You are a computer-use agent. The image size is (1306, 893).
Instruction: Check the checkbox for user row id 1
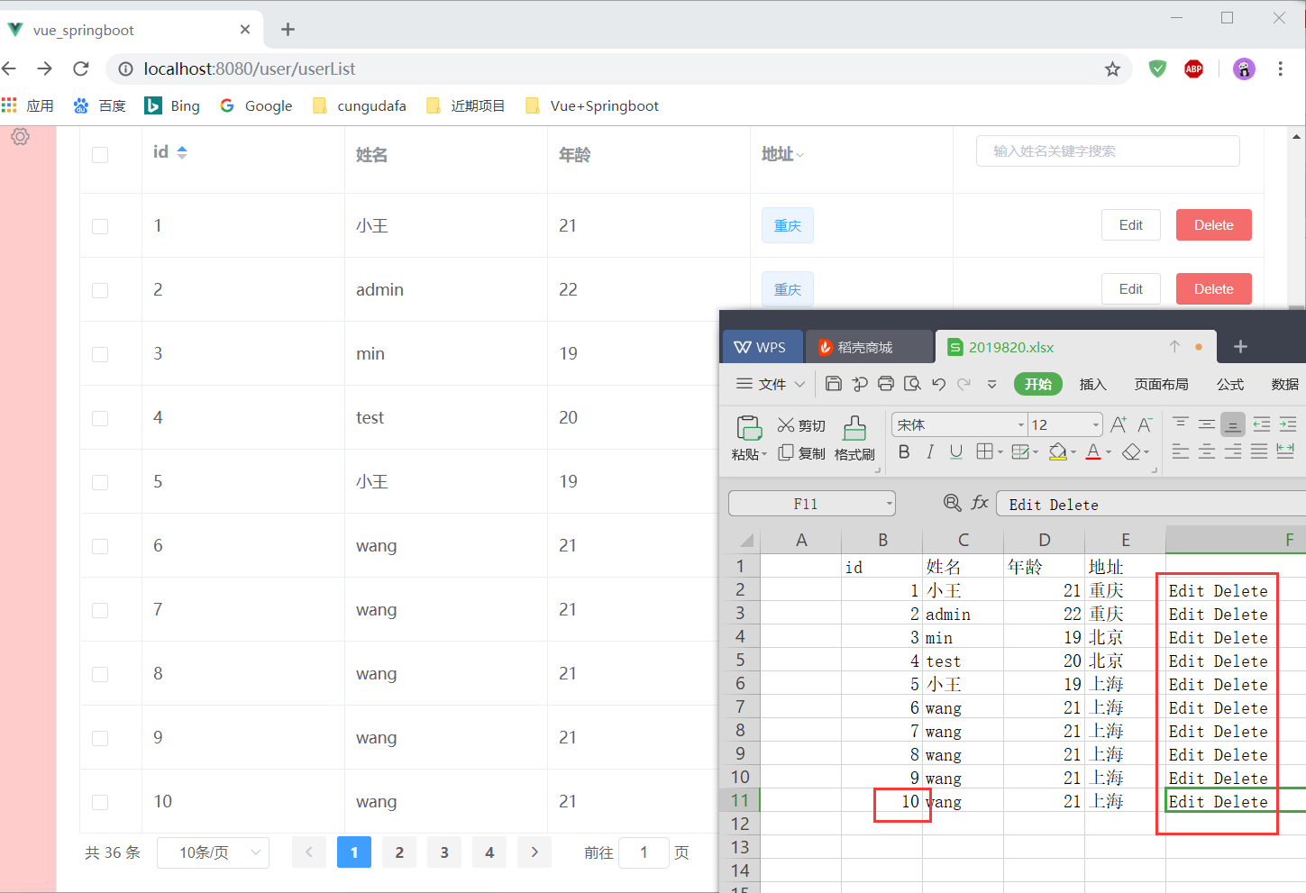click(99, 225)
